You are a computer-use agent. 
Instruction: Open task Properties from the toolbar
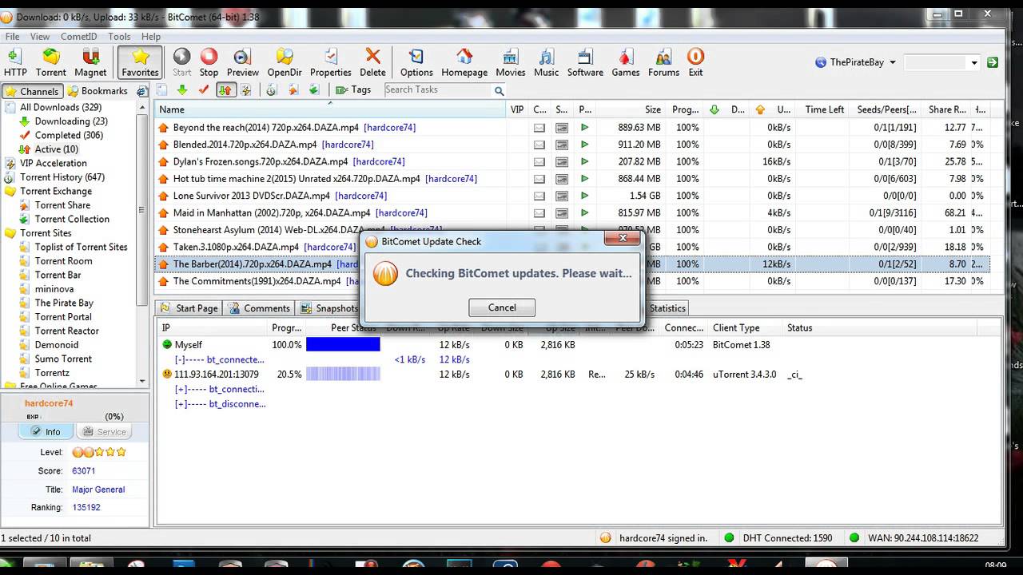tap(331, 62)
